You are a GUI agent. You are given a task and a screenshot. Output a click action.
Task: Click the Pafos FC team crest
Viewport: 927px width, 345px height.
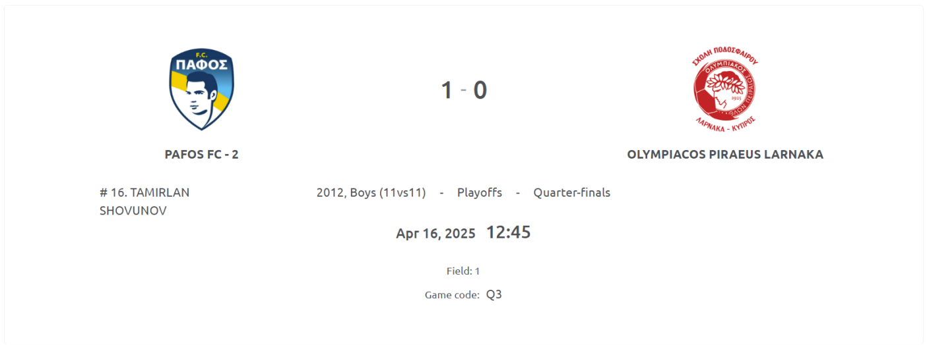pyautogui.click(x=201, y=90)
